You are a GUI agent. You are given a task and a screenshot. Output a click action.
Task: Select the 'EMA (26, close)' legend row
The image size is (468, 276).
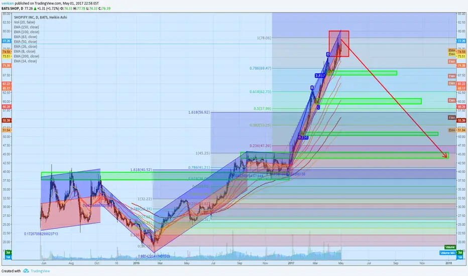click(x=26, y=47)
